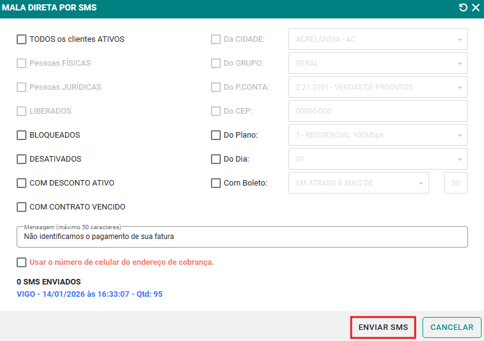This screenshot has width=484, height=341.
Task: Check use billing address cell number option
Action: coord(22,262)
